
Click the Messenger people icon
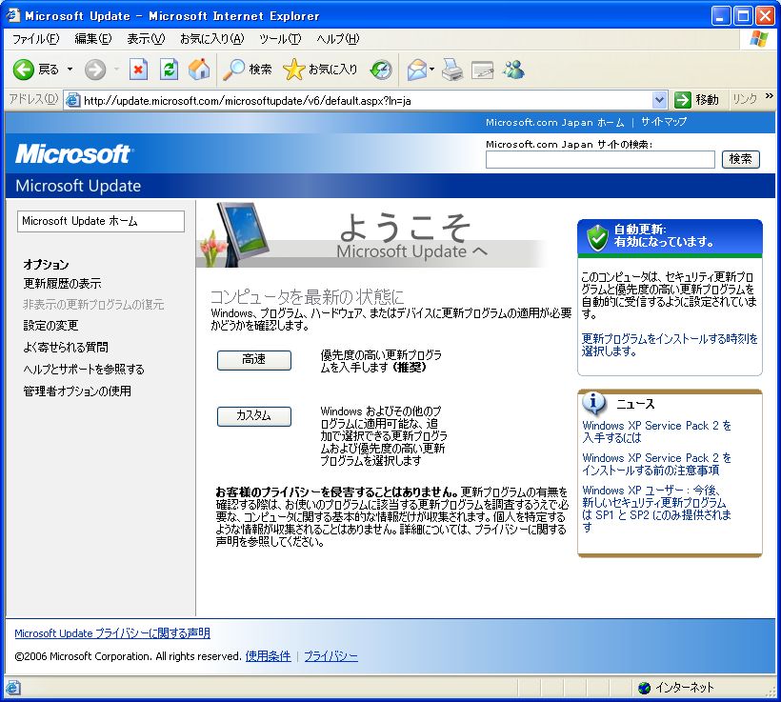[x=513, y=70]
